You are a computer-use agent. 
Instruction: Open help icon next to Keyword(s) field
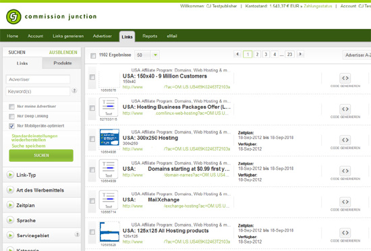point(74,90)
